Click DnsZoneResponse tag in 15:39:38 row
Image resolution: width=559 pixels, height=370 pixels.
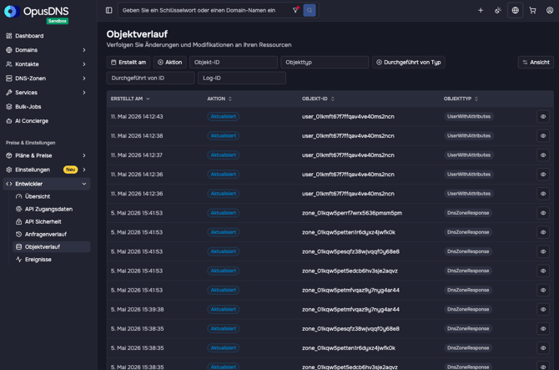click(x=468, y=309)
